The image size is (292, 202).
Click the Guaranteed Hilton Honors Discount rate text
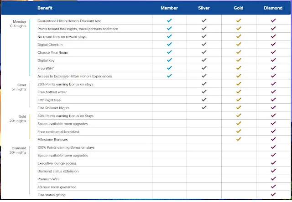tap(69, 21)
